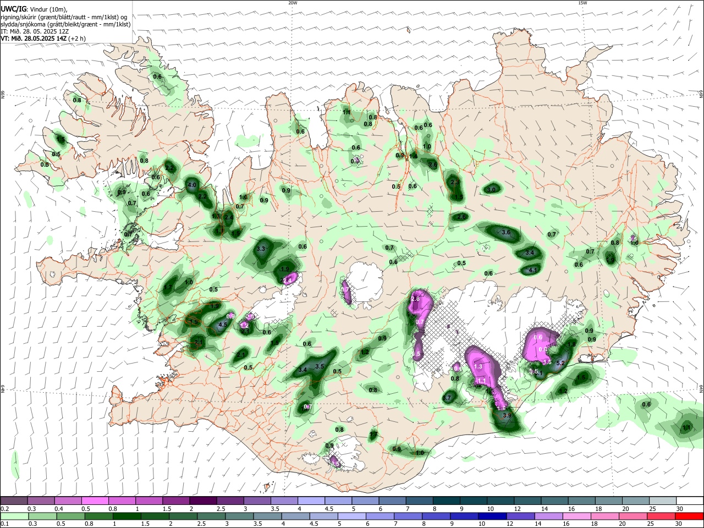Pick the white swatch ending the snow legend row
Image resolution: width=704 pixels, height=528 pixels.
pyautogui.click(x=690, y=501)
